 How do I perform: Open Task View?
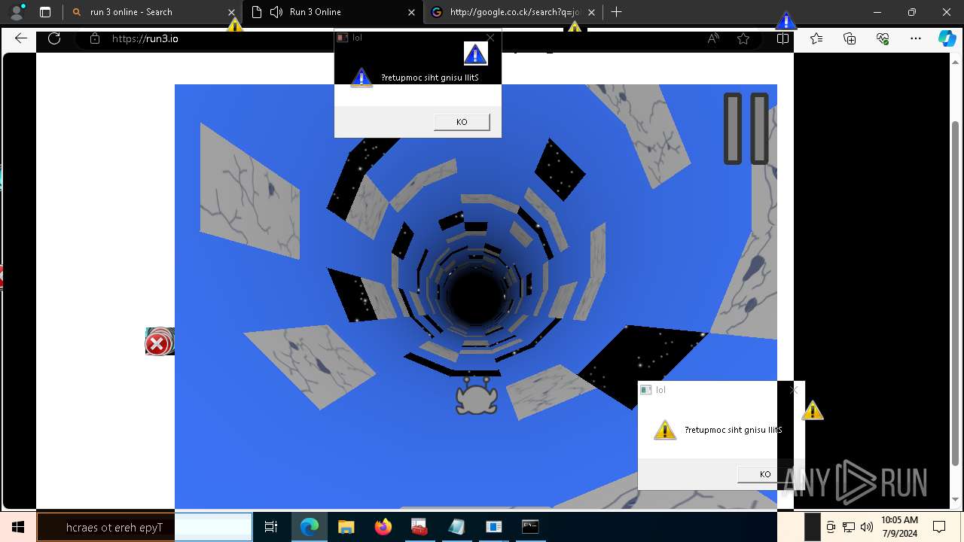(271, 527)
